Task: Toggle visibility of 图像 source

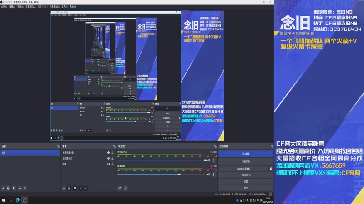Action: (x=108, y=164)
